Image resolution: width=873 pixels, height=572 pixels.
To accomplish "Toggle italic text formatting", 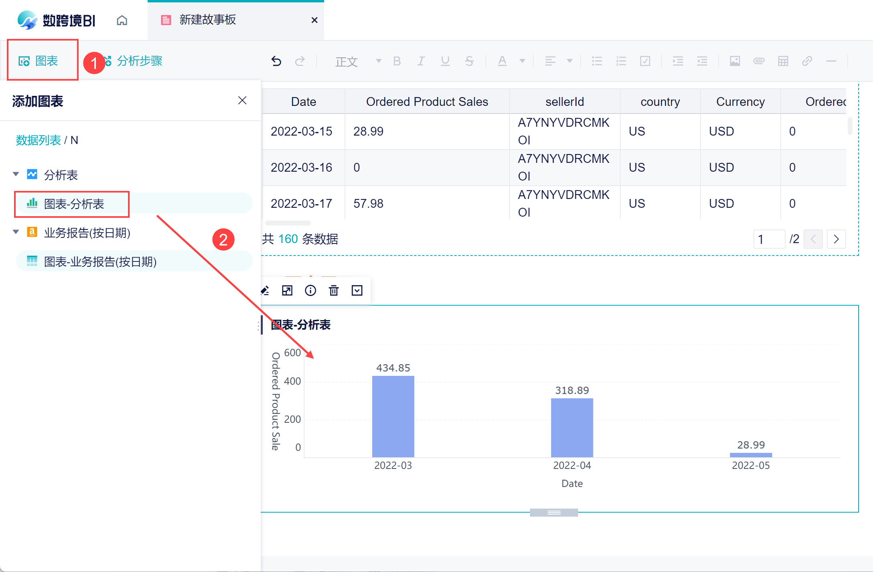I will pyautogui.click(x=420, y=61).
